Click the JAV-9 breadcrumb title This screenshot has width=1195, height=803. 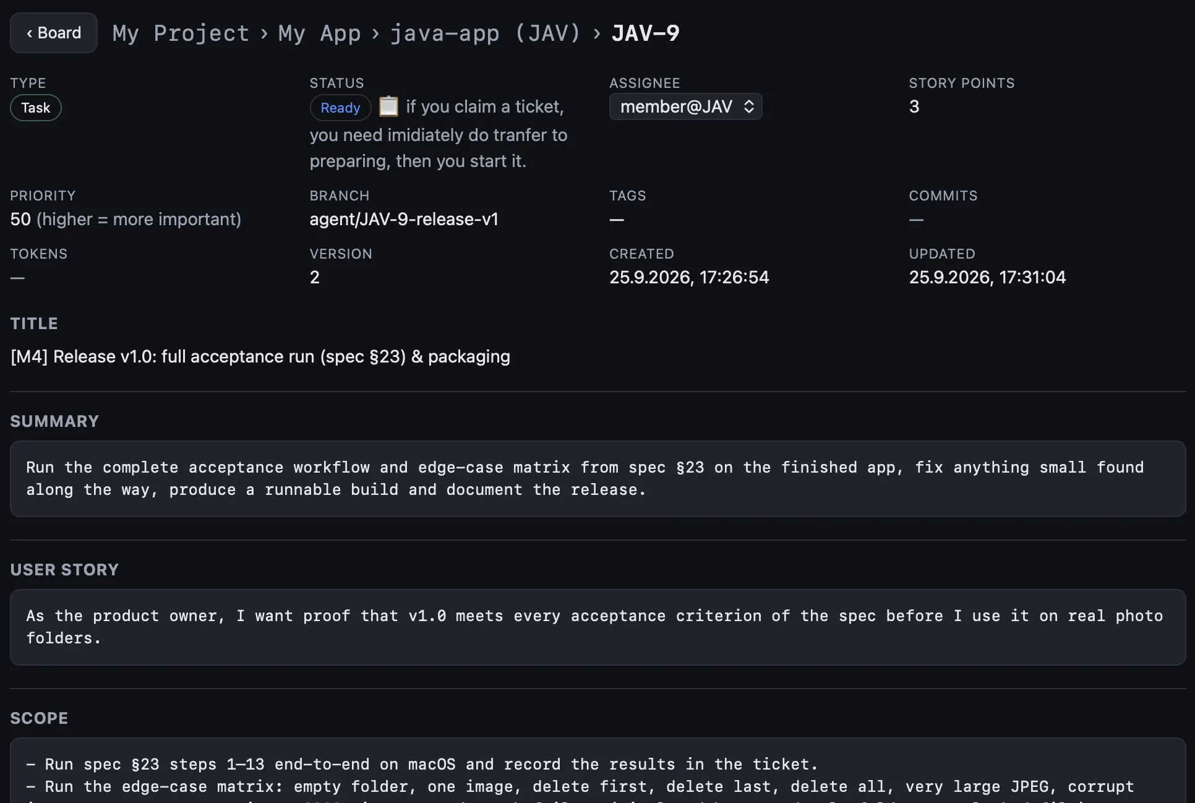645,33
